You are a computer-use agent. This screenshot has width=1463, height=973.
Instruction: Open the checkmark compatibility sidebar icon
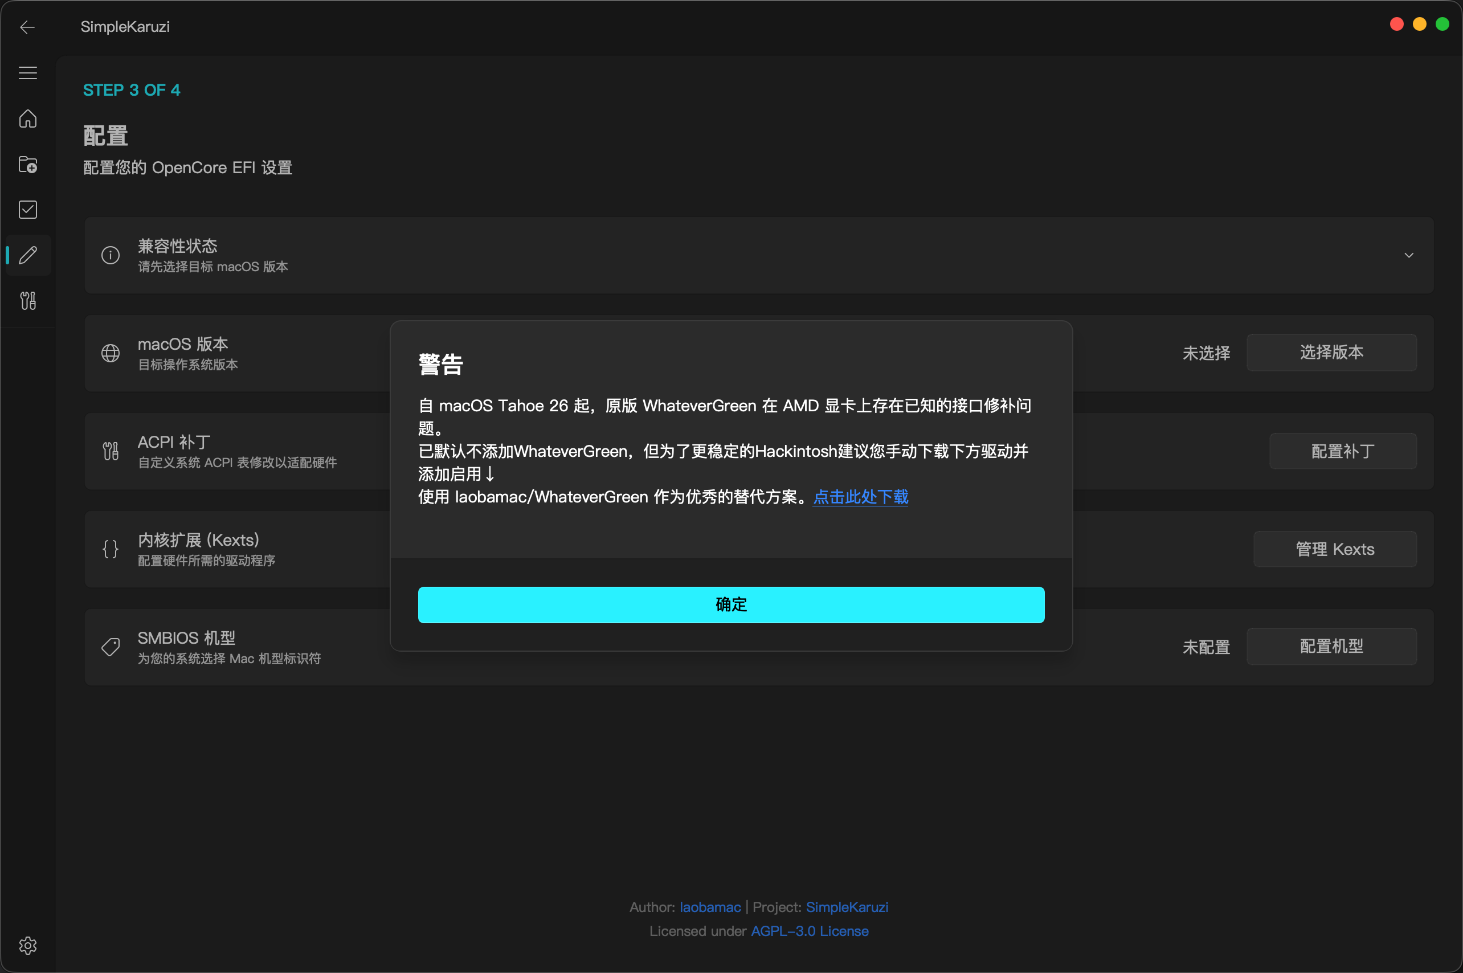(27, 210)
